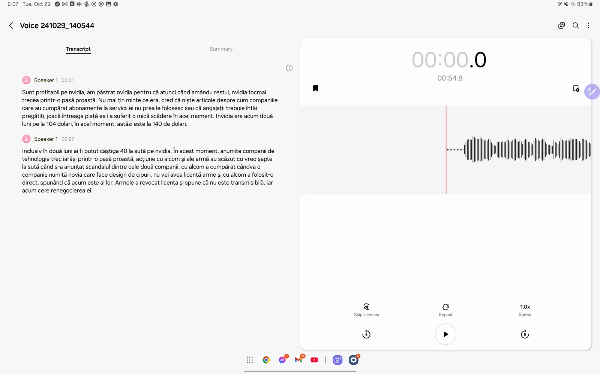
Task: Toggle Repeat playback
Action: tap(445, 310)
